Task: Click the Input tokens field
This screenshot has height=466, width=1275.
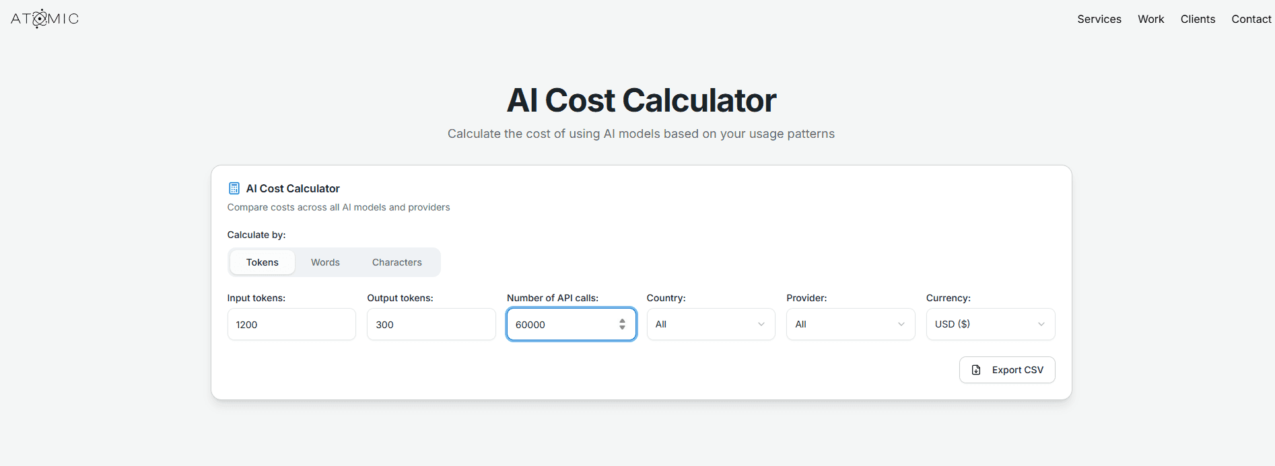Action: [x=291, y=324]
